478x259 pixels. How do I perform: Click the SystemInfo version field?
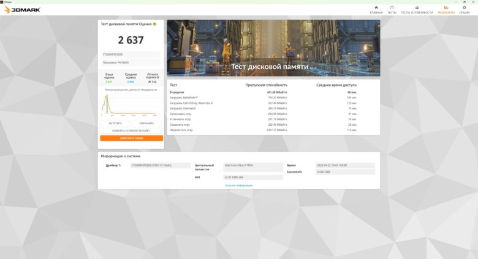(345, 172)
